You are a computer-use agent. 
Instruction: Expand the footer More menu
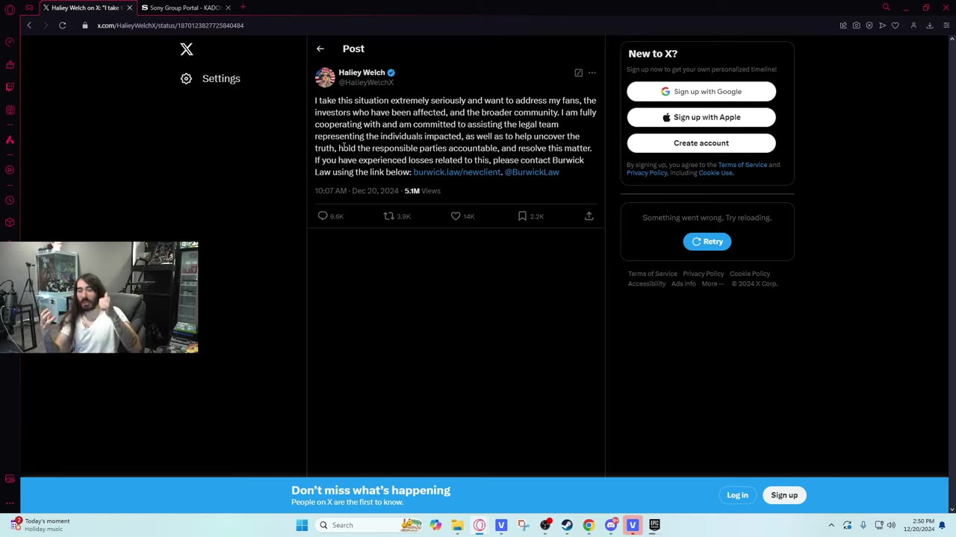tap(713, 284)
